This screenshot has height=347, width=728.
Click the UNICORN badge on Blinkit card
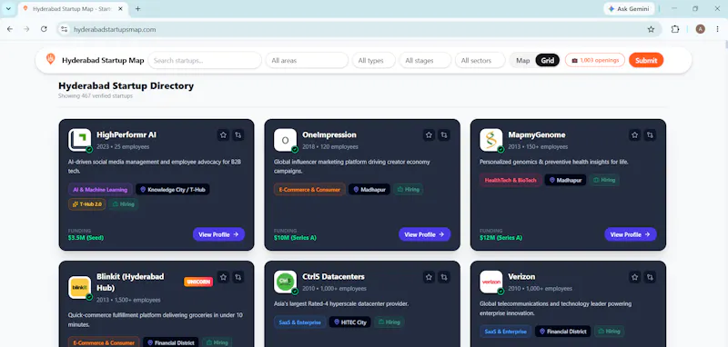click(198, 282)
